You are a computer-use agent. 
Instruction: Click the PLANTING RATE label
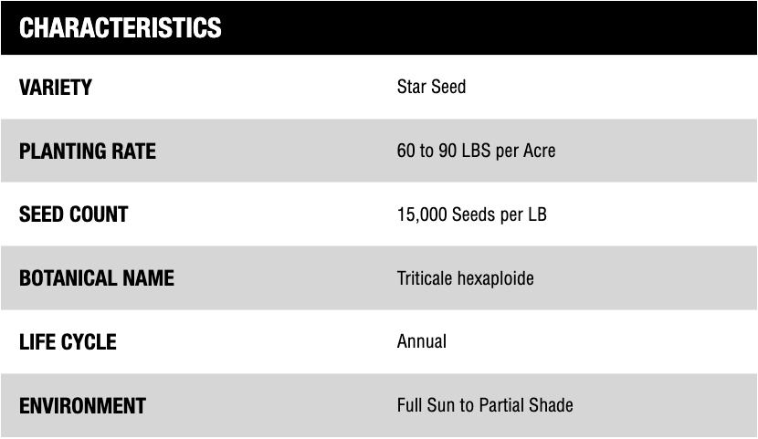click(88, 151)
